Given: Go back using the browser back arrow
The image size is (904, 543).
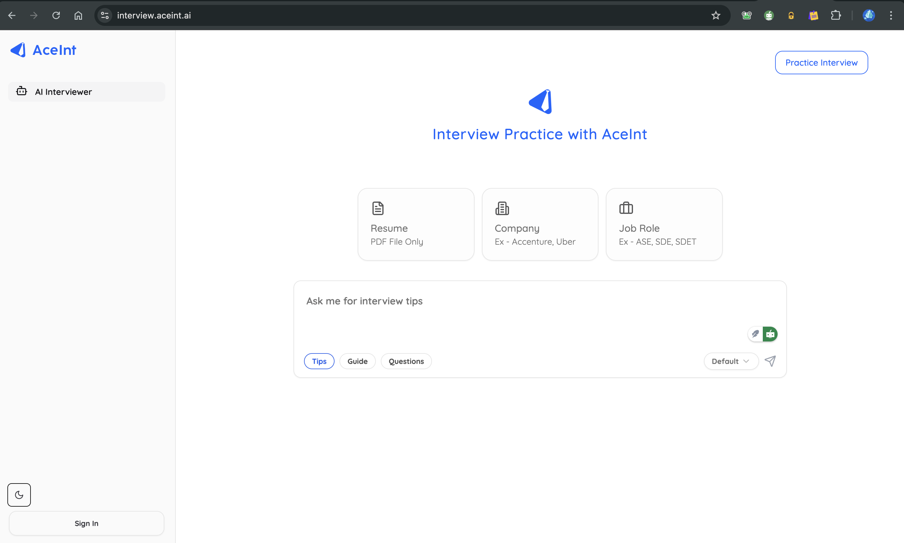Looking at the screenshot, I should tap(12, 15).
